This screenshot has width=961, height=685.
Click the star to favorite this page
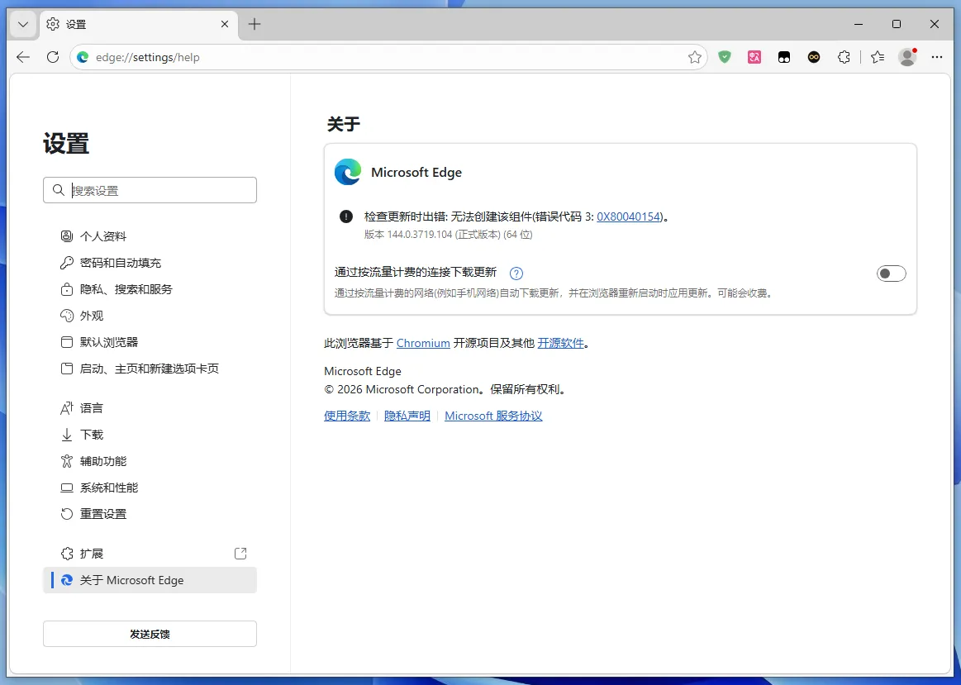click(695, 57)
